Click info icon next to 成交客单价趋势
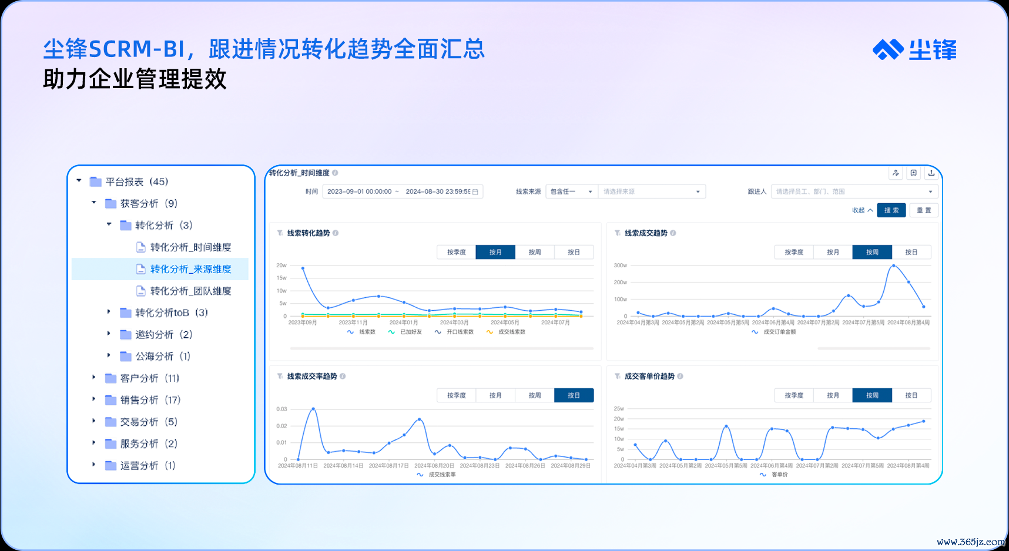The height and width of the screenshot is (551, 1009). [680, 377]
